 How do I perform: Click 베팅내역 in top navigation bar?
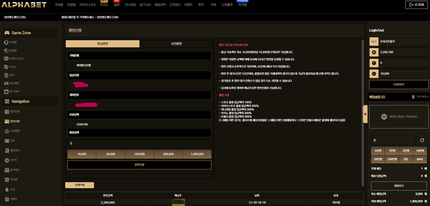click(x=160, y=4)
